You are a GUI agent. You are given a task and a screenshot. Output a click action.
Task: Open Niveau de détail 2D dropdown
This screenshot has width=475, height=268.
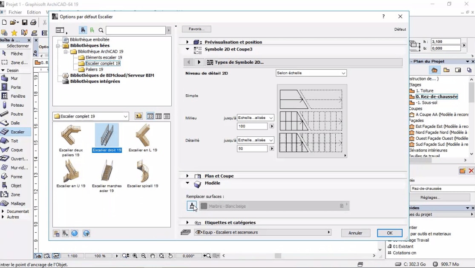[311, 73]
